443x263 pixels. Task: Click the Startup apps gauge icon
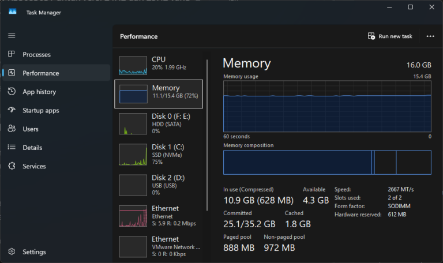[x=12, y=110]
